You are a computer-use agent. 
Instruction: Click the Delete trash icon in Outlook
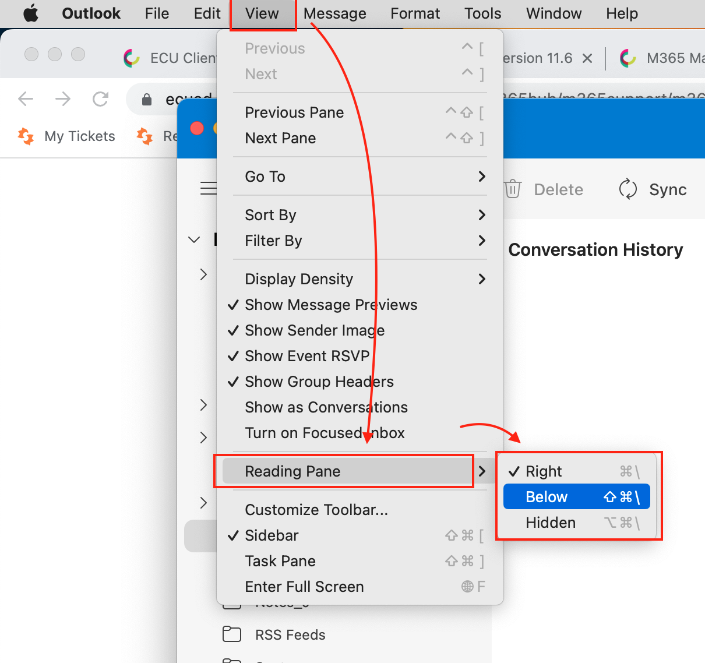tap(513, 189)
